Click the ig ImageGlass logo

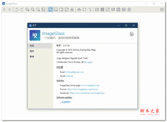[x=35, y=35]
